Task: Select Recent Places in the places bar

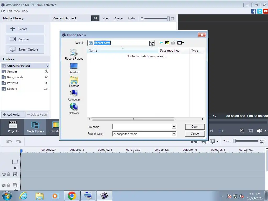Action: tap(74, 54)
